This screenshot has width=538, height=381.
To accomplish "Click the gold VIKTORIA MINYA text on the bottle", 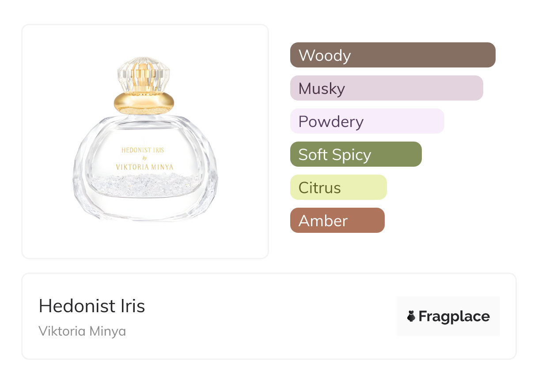I will coord(144,167).
